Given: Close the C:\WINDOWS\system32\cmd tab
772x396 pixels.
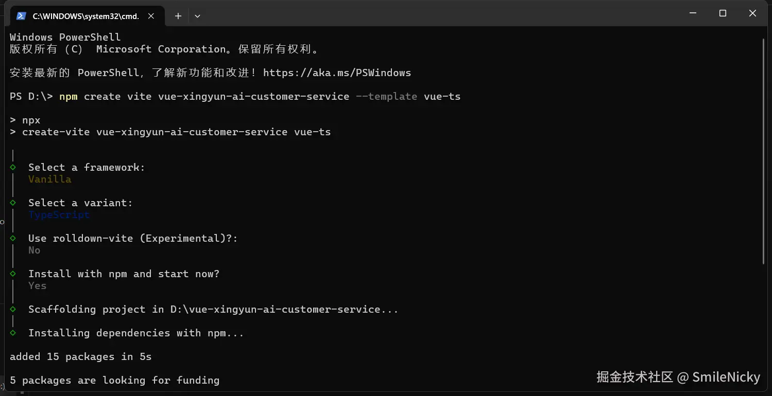Looking at the screenshot, I should (x=151, y=16).
